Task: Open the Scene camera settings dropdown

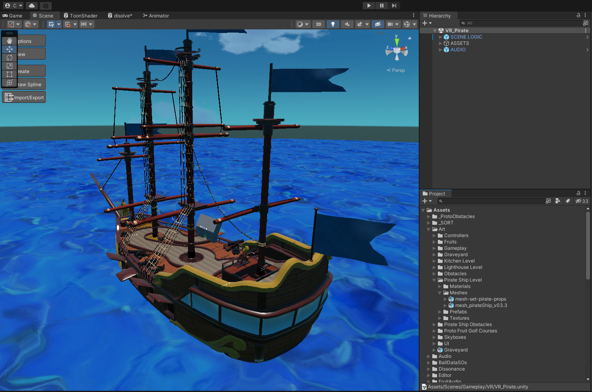Action: click(x=393, y=24)
